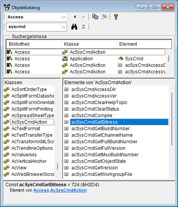Click the Element column header

[x=144, y=44]
